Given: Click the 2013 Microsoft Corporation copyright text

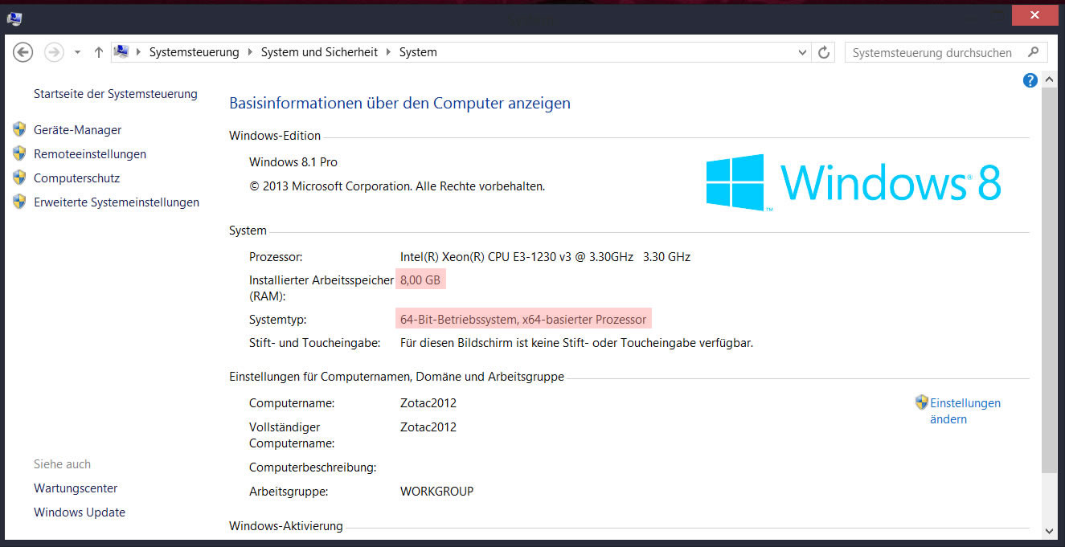Looking at the screenshot, I should click(397, 186).
